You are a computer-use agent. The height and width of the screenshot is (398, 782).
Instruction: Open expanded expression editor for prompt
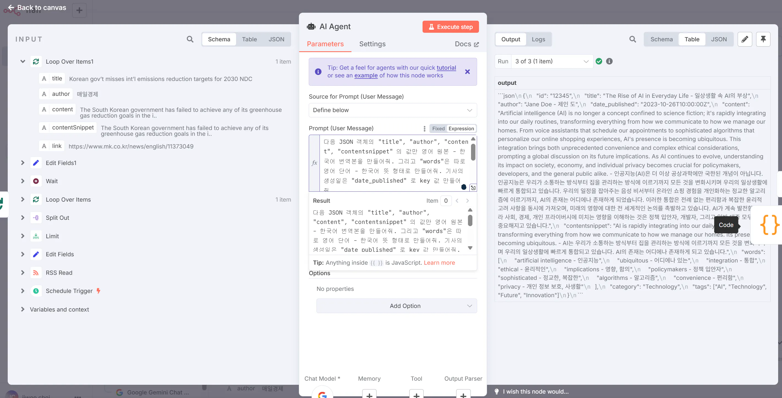473,188
